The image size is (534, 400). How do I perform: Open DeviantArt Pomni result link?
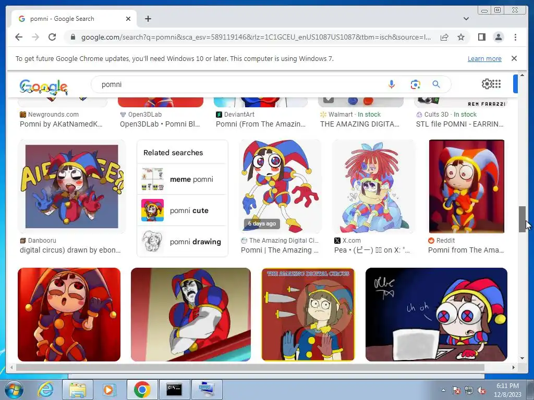(x=261, y=124)
